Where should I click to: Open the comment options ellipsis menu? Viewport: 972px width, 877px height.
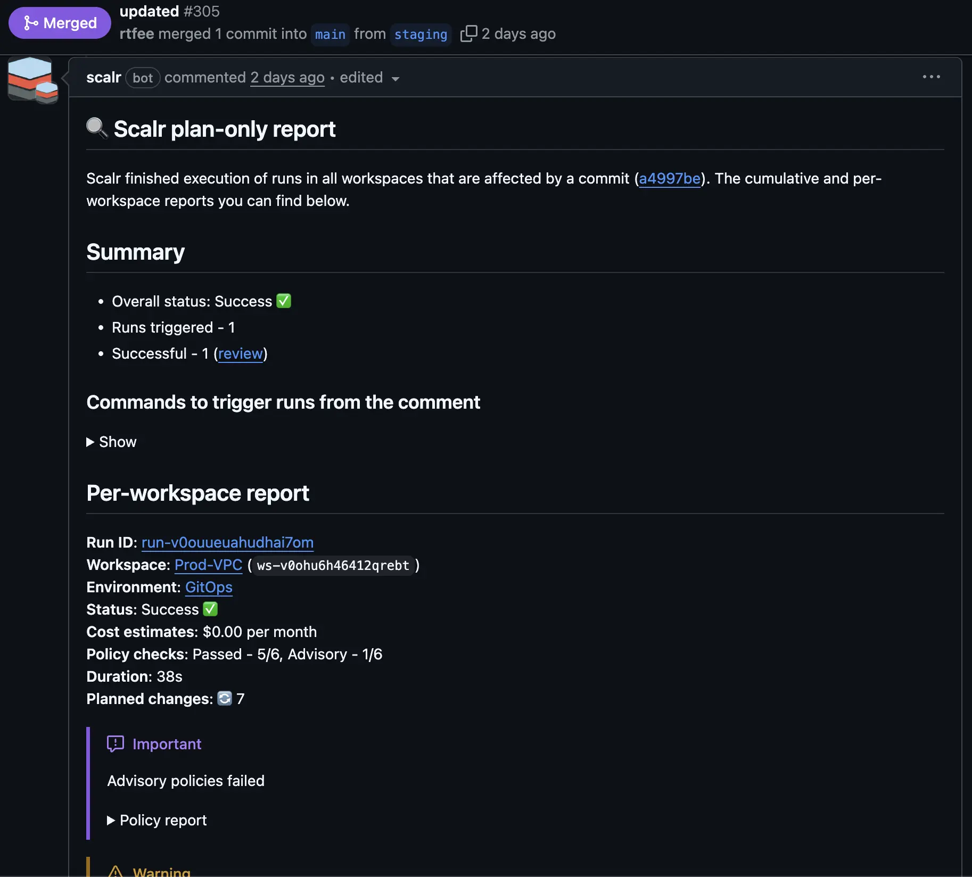931,77
